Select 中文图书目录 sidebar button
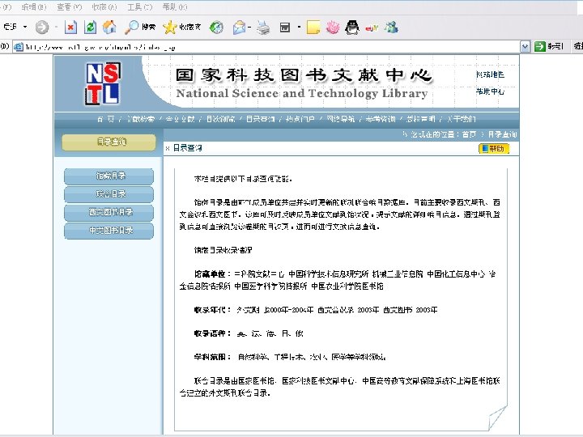Screen dimensions: 583x437 coord(109,231)
